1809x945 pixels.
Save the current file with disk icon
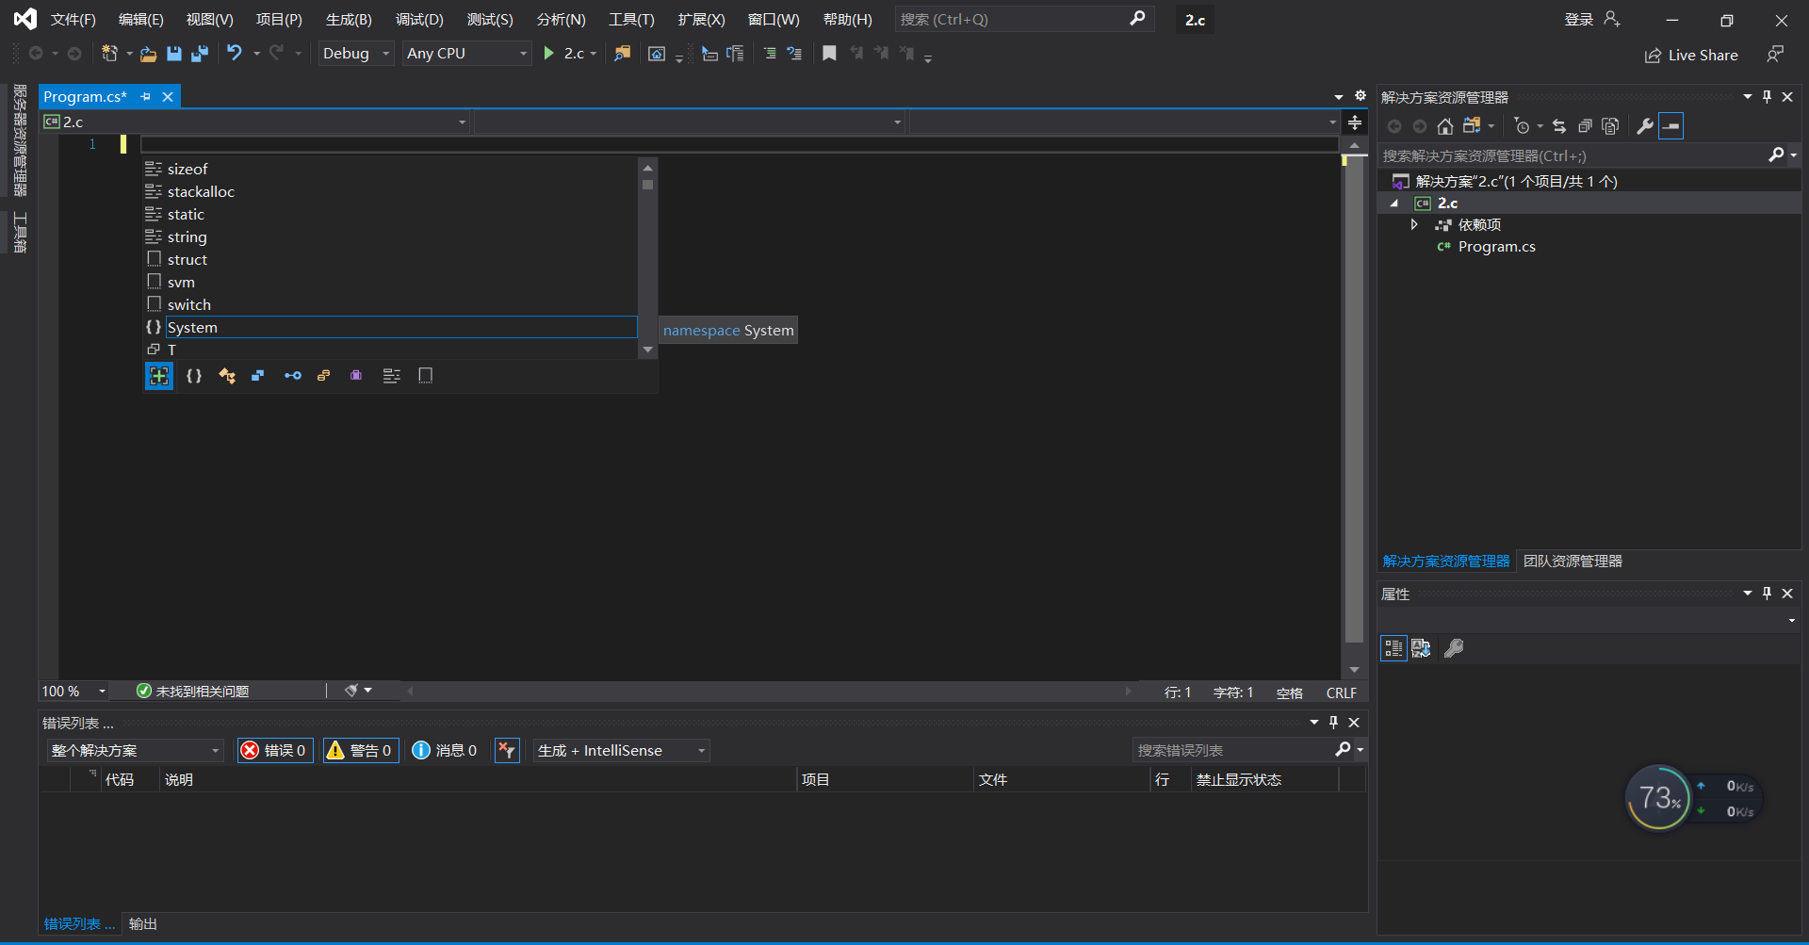pyautogui.click(x=174, y=54)
